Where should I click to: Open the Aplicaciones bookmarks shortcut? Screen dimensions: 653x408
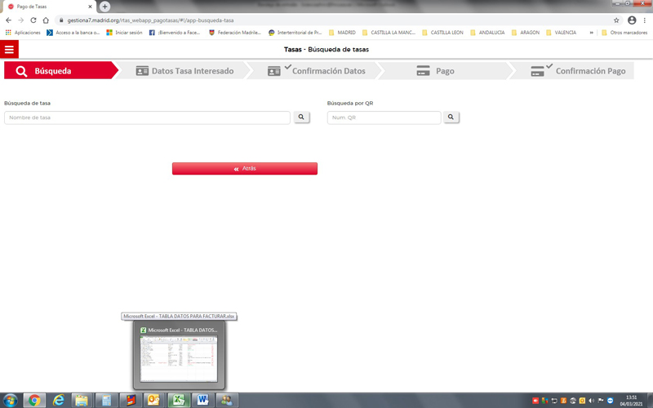tap(23, 33)
